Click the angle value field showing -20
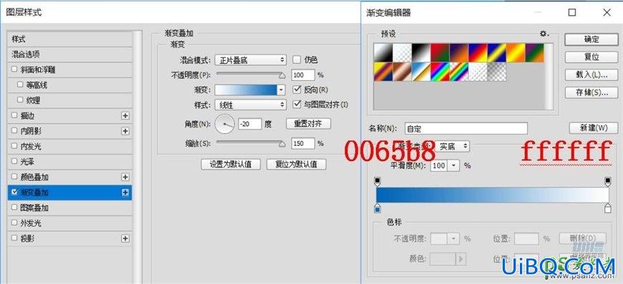This screenshot has height=284, width=623. tap(250, 124)
